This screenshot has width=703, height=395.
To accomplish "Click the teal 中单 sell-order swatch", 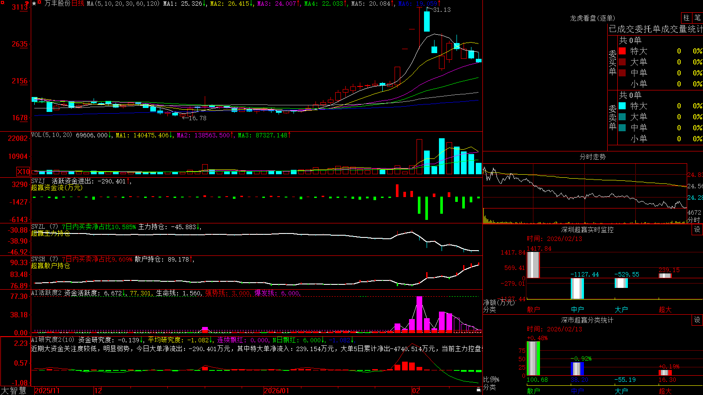I will coord(622,128).
